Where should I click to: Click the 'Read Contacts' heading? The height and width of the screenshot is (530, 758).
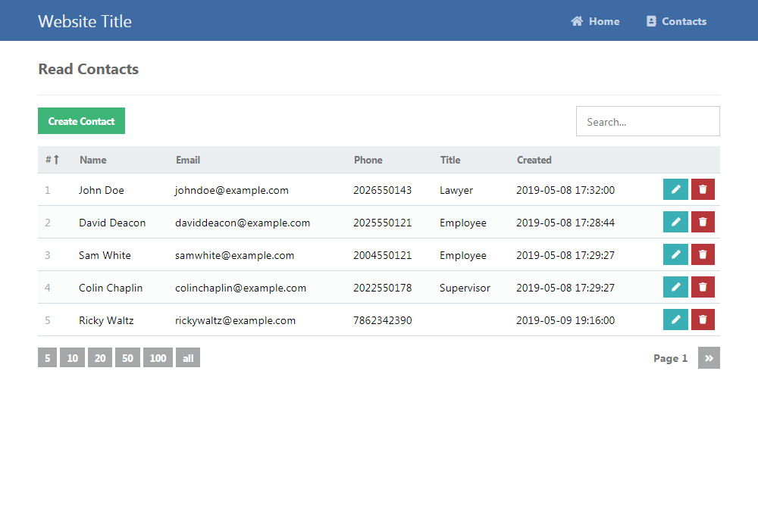pos(89,69)
